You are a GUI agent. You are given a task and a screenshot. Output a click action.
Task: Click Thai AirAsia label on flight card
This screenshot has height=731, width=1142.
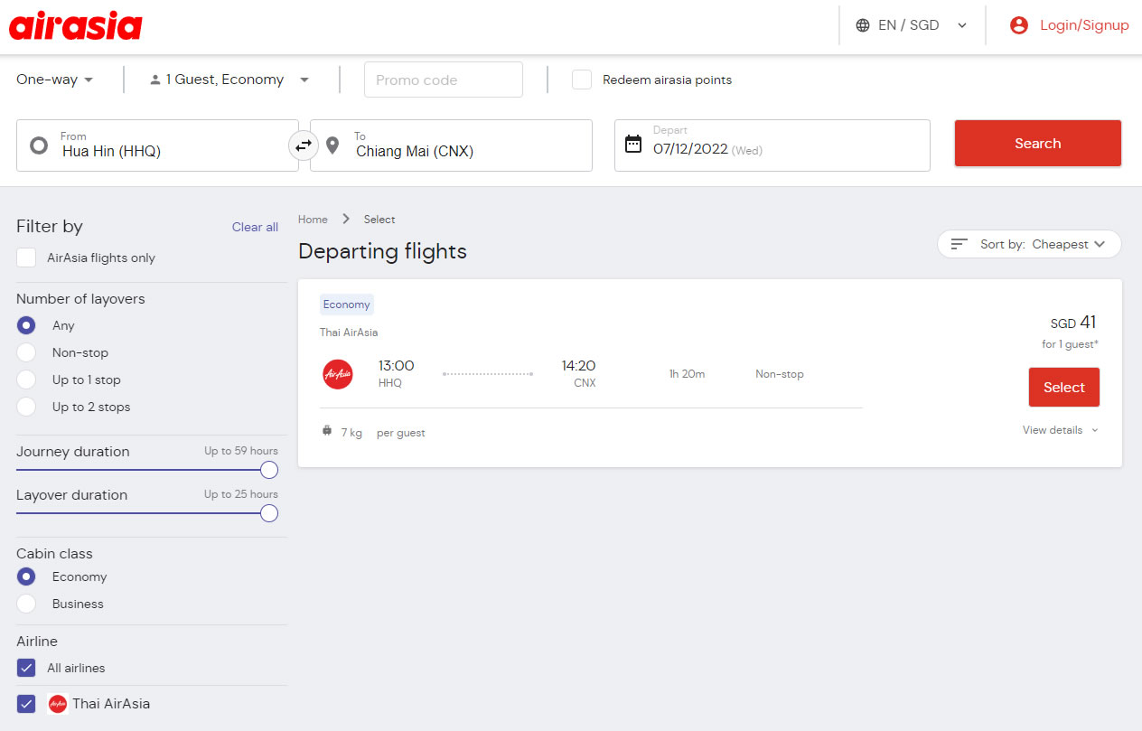pos(349,333)
